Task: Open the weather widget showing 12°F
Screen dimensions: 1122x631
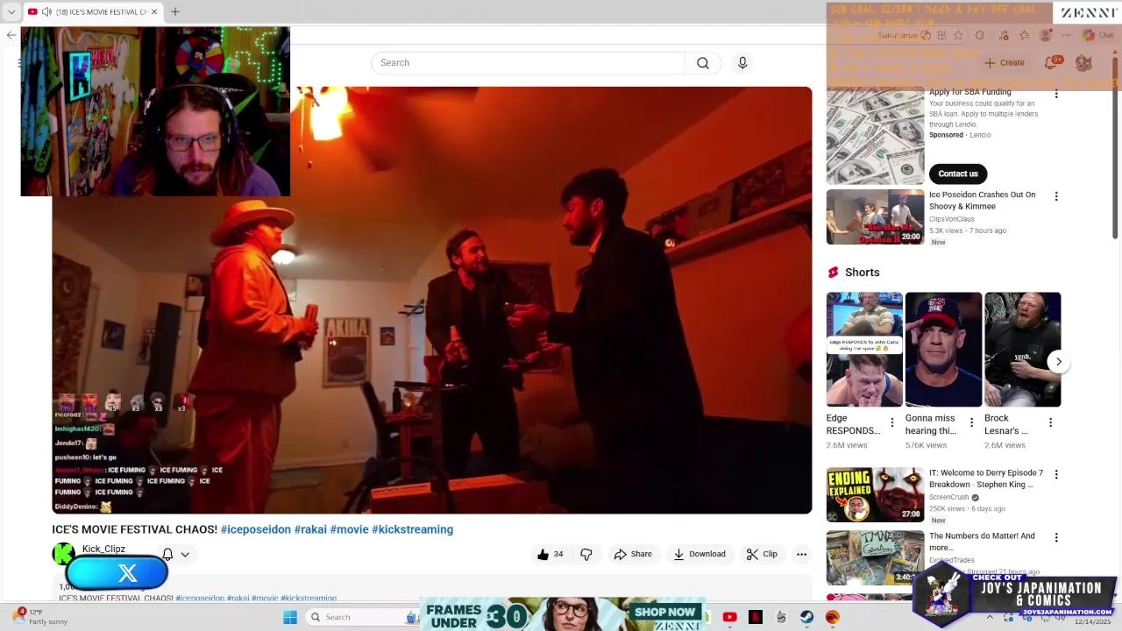Action: pyautogui.click(x=41, y=617)
